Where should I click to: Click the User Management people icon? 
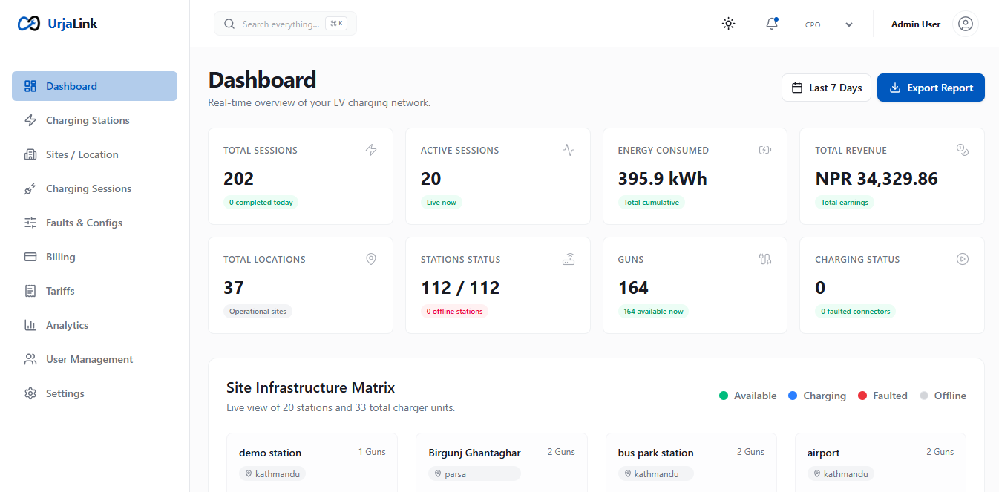click(30, 359)
